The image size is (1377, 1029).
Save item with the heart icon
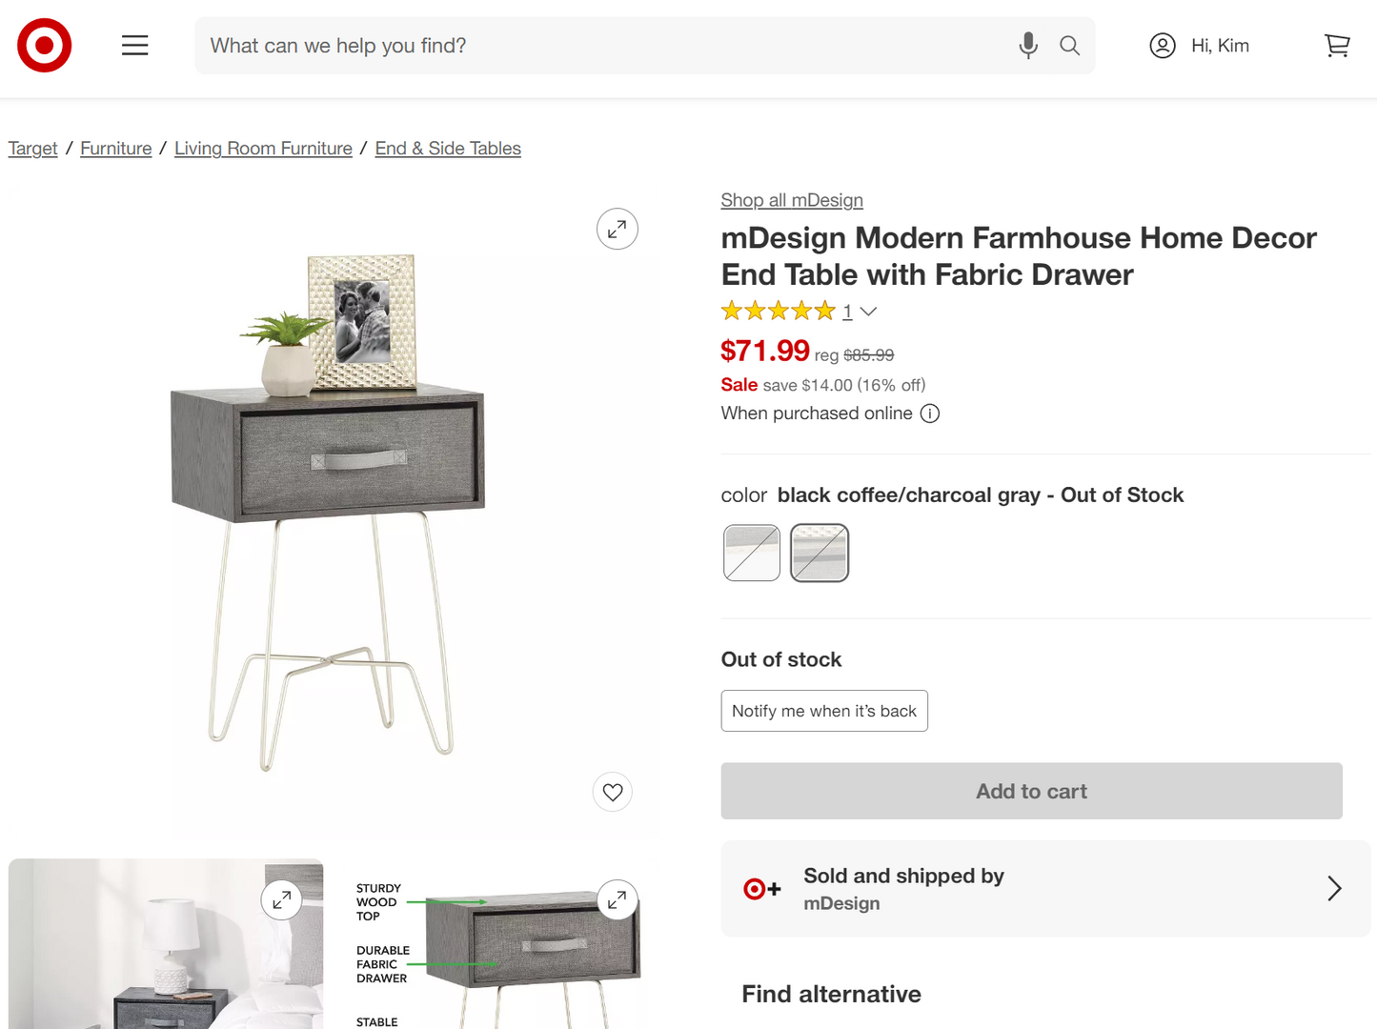point(612,792)
